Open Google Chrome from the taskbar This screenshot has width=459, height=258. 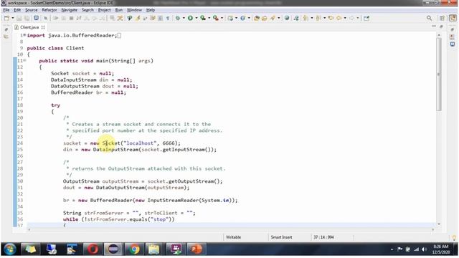coord(134,249)
